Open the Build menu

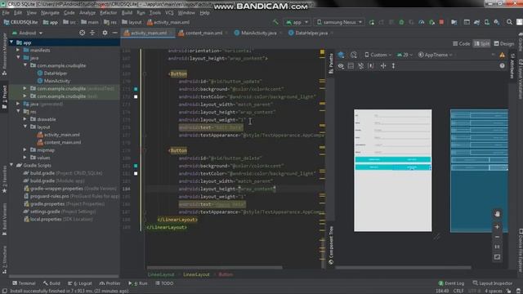[127, 13]
